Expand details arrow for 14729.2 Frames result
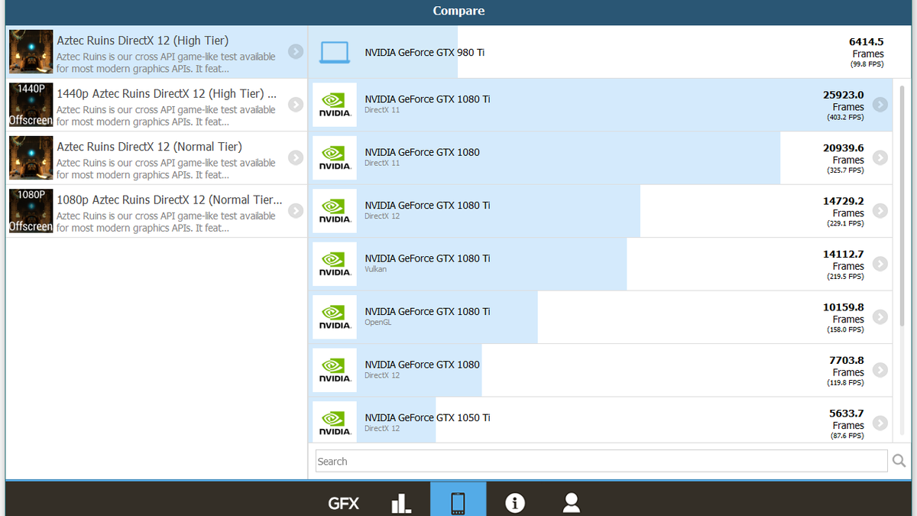Viewport: 917px width, 516px height. 880,211
